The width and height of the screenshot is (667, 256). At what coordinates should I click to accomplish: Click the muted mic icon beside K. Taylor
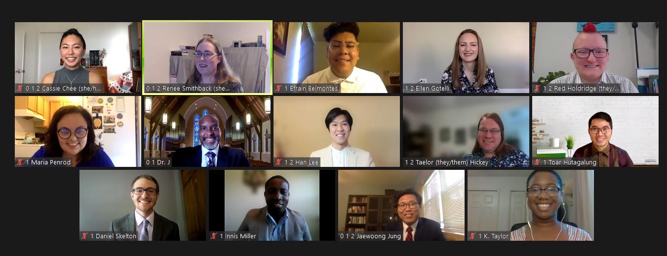pos(472,236)
